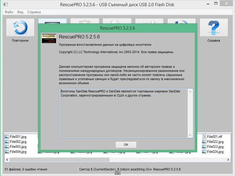Select the File024.jpg image icon

click(x=204, y=152)
